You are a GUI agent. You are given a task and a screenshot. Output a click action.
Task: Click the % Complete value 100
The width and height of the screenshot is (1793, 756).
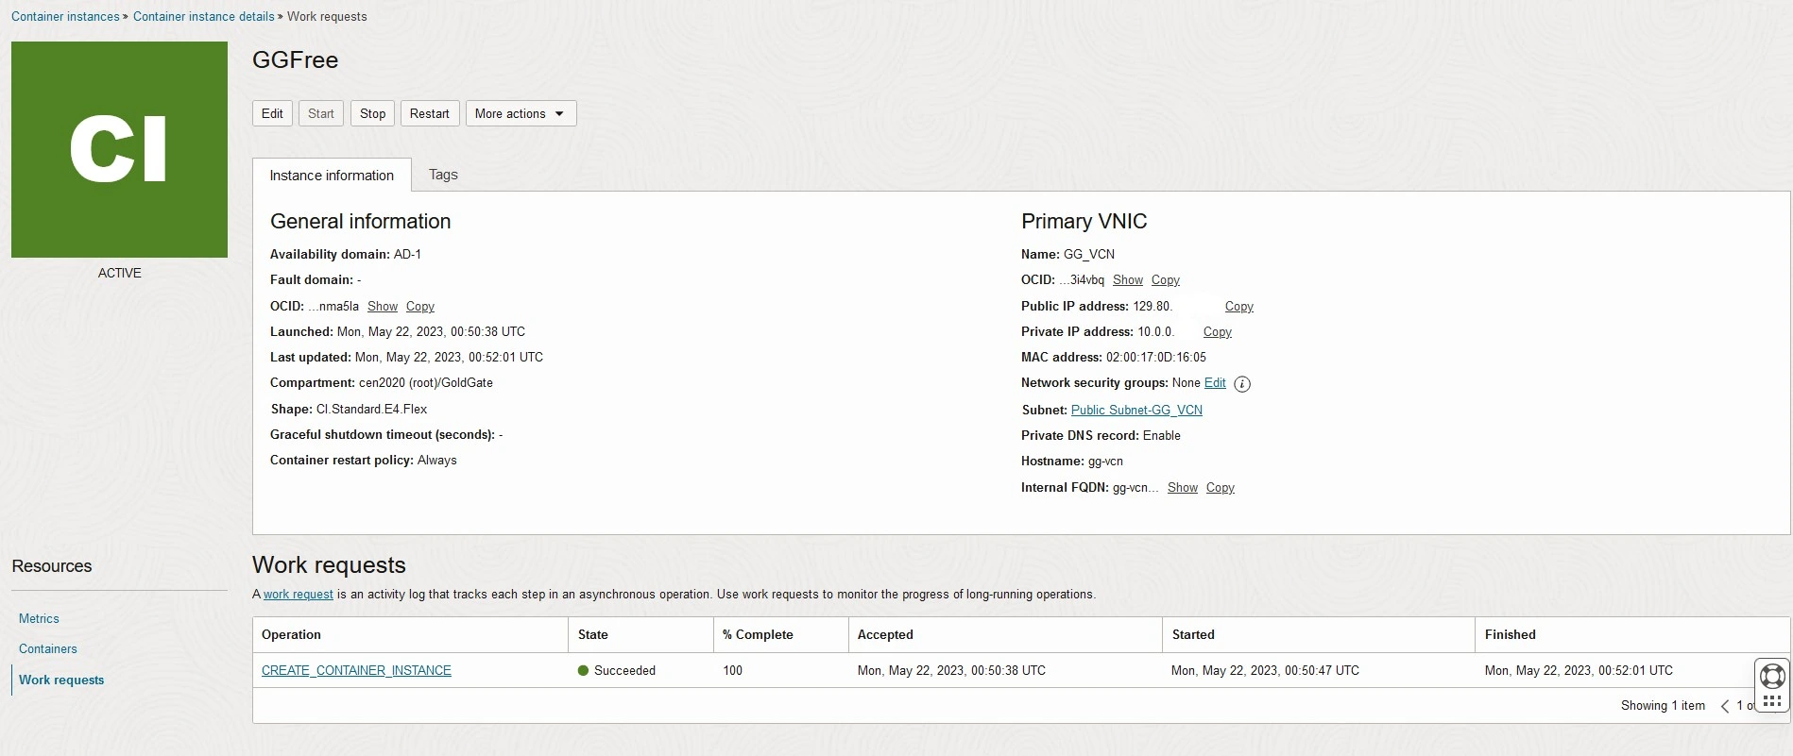click(x=733, y=671)
